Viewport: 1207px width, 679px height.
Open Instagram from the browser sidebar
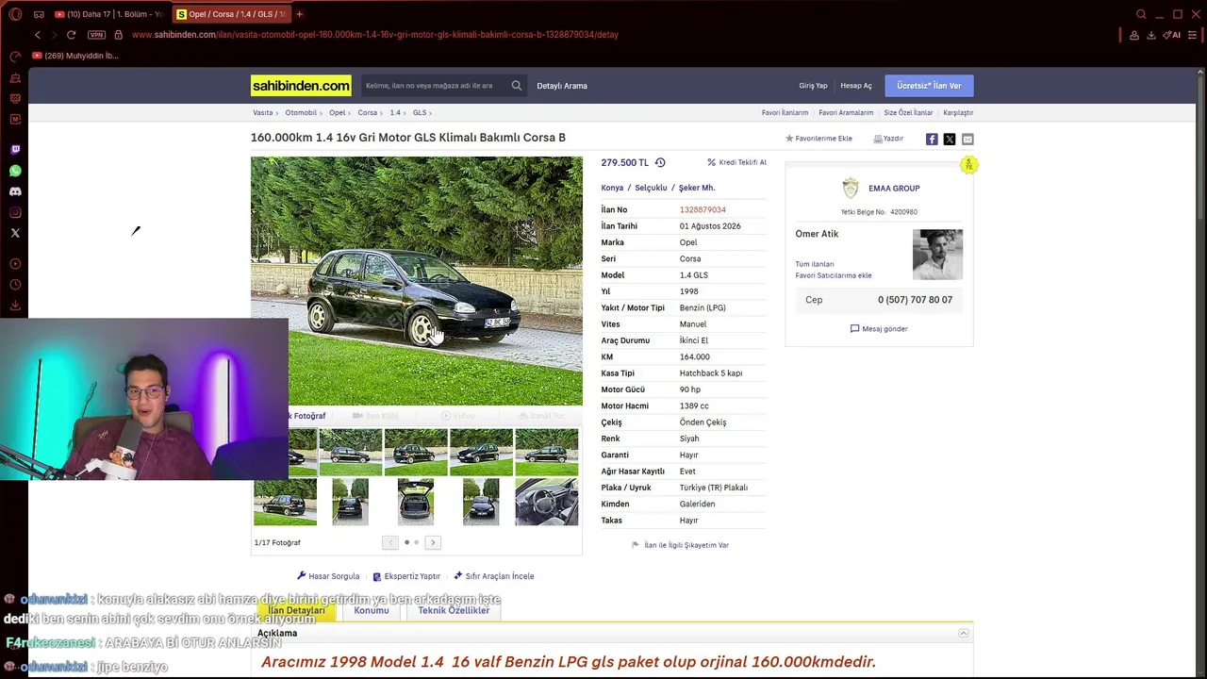click(15, 212)
